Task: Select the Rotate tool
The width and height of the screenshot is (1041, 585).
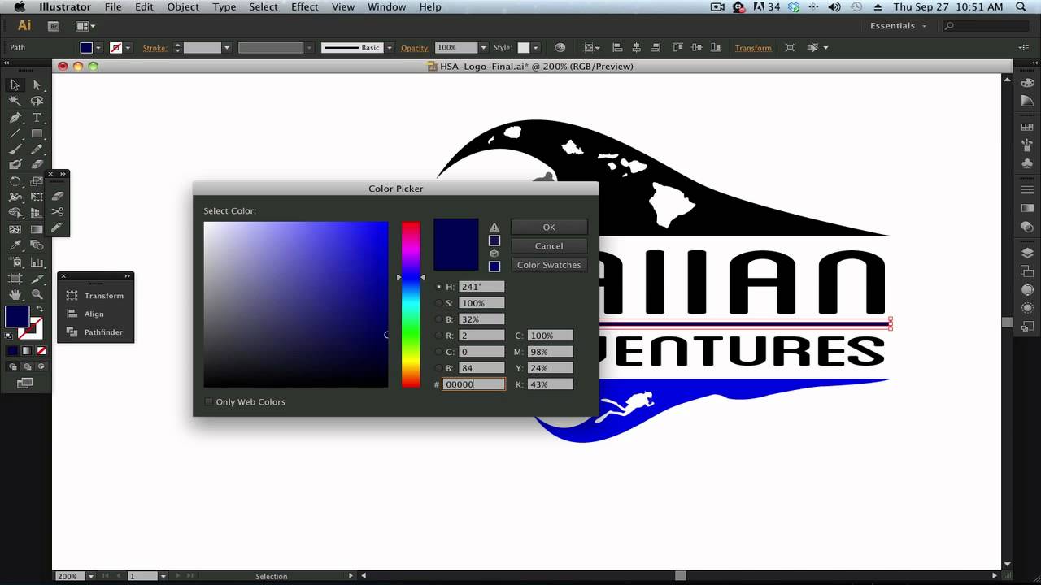Action: point(15,180)
